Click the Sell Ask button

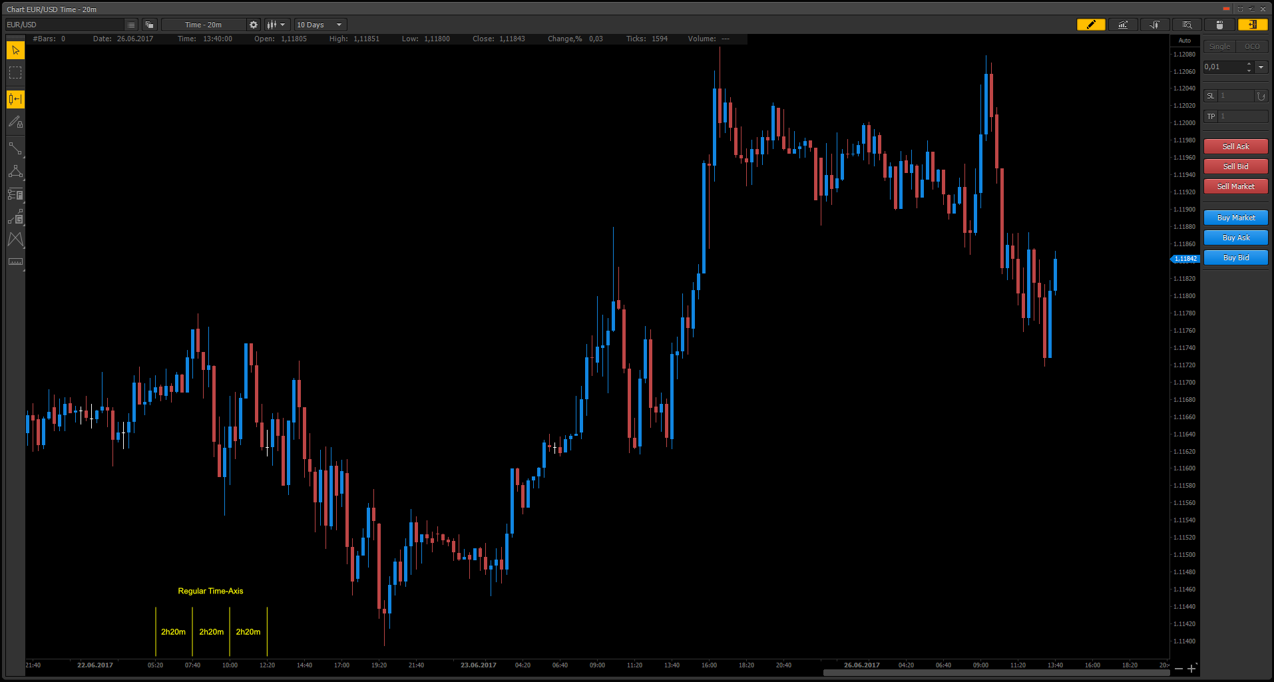pos(1235,146)
